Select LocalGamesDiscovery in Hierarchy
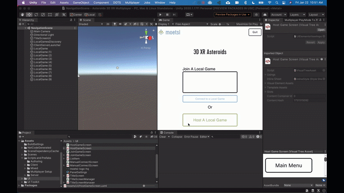Image resolution: width=344 pixels, height=193 pixels. (x=48, y=42)
